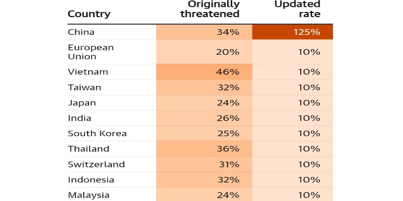This screenshot has width=403, height=201.
Task: Select the Indonesia country label
Action: [91, 180]
